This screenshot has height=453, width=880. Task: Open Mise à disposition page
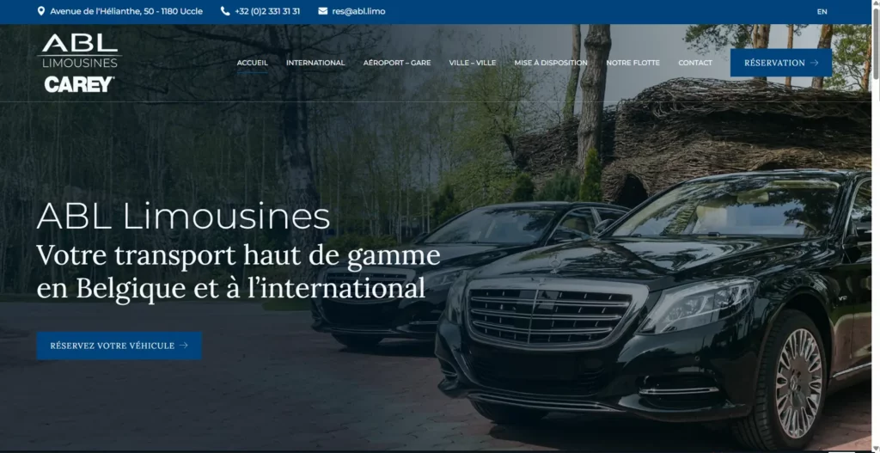(x=551, y=63)
